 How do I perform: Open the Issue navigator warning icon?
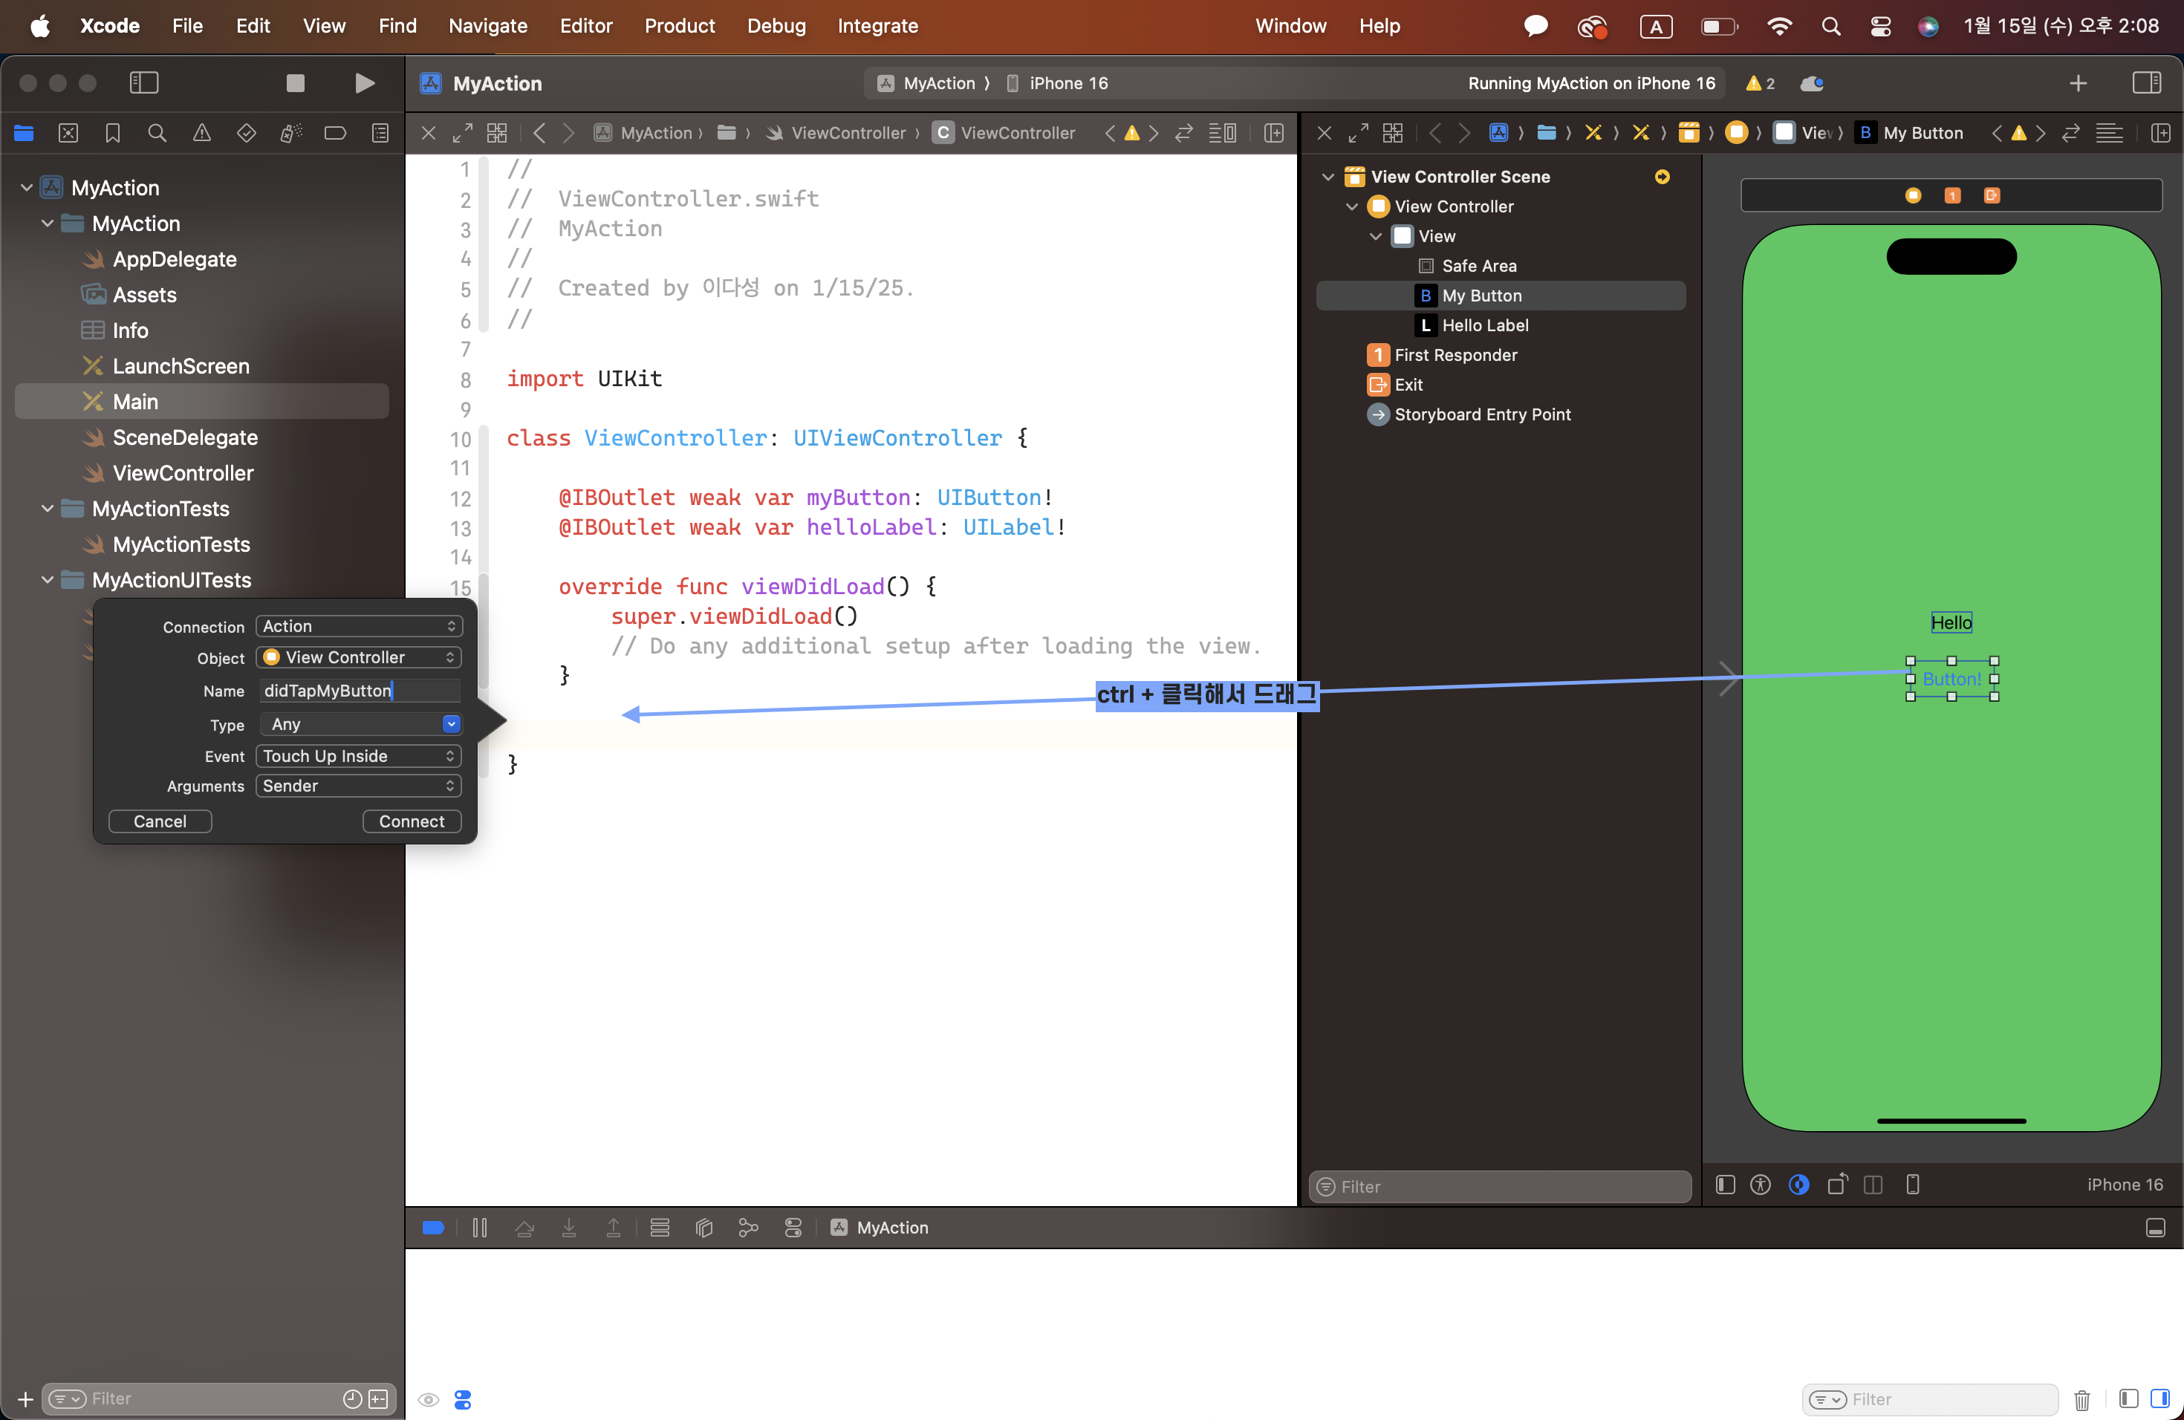pyautogui.click(x=202, y=133)
